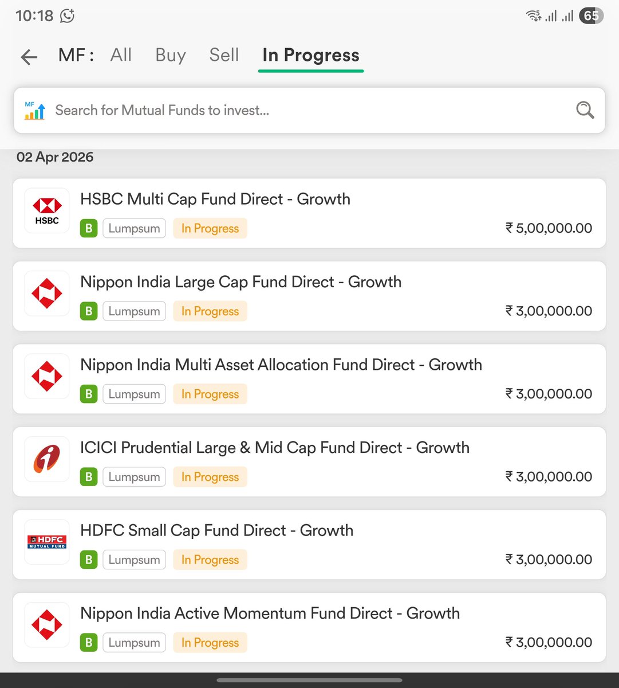Tap the Lumpsum tag on the Multi Asset Allocation row
The width and height of the screenshot is (619, 688).
click(134, 394)
